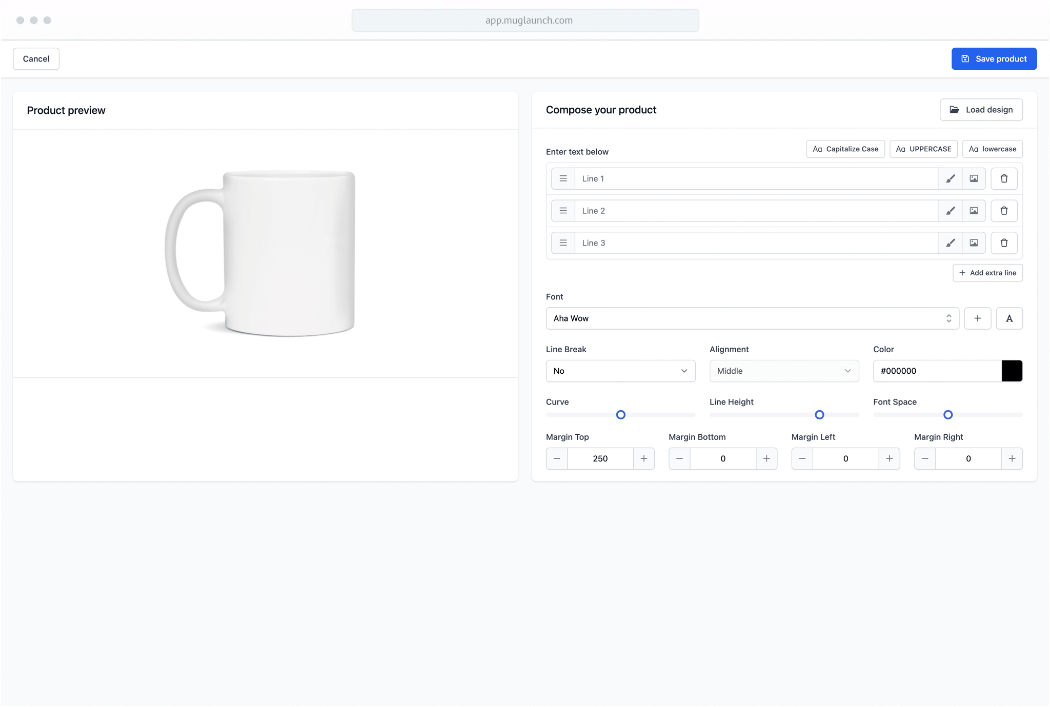Delete Line 2 with the trash icon
1050x707 pixels.
click(x=1004, y=211)
